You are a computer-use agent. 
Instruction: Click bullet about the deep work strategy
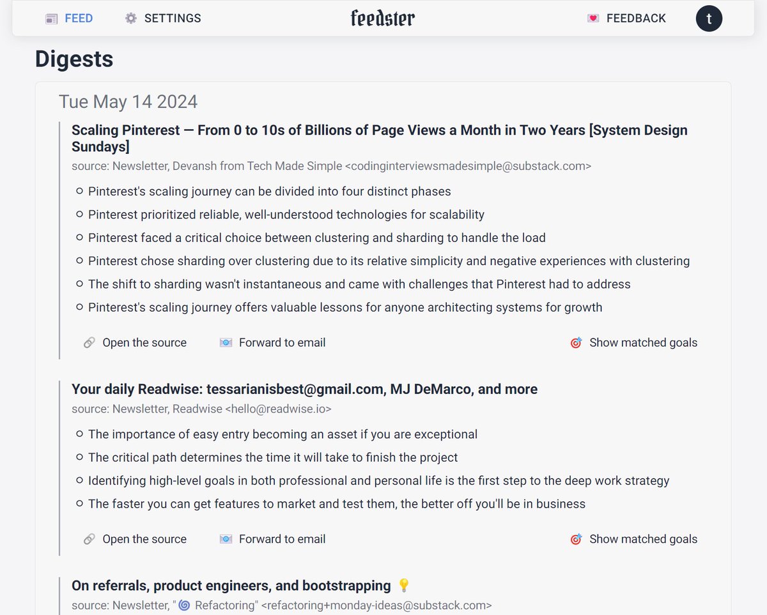pos(379,481)
